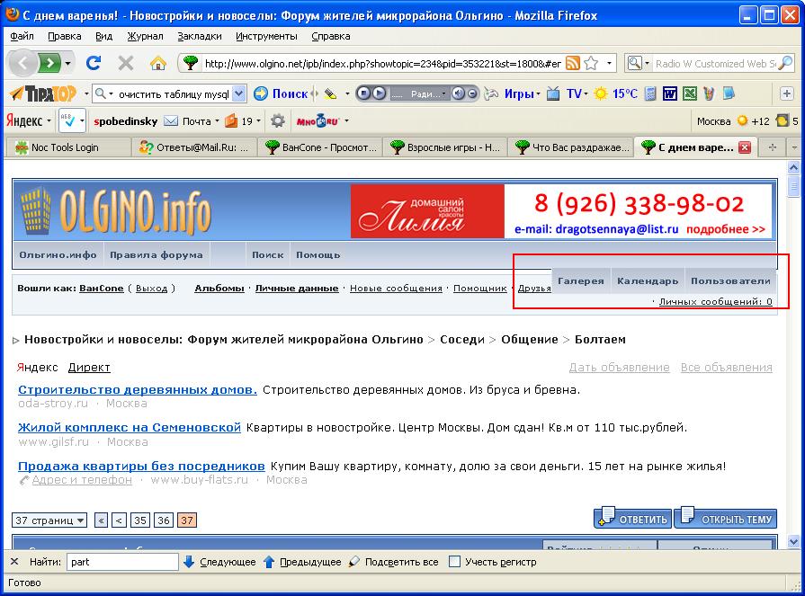Click the highlighter pen icon in the toolbar
The image size is (805, 596).
tap(331, 93)
